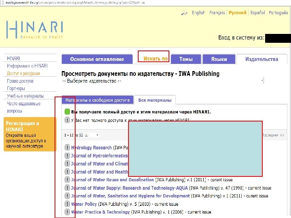
Task: Open the Journal of Water and Health link
Action: [100, 172]
